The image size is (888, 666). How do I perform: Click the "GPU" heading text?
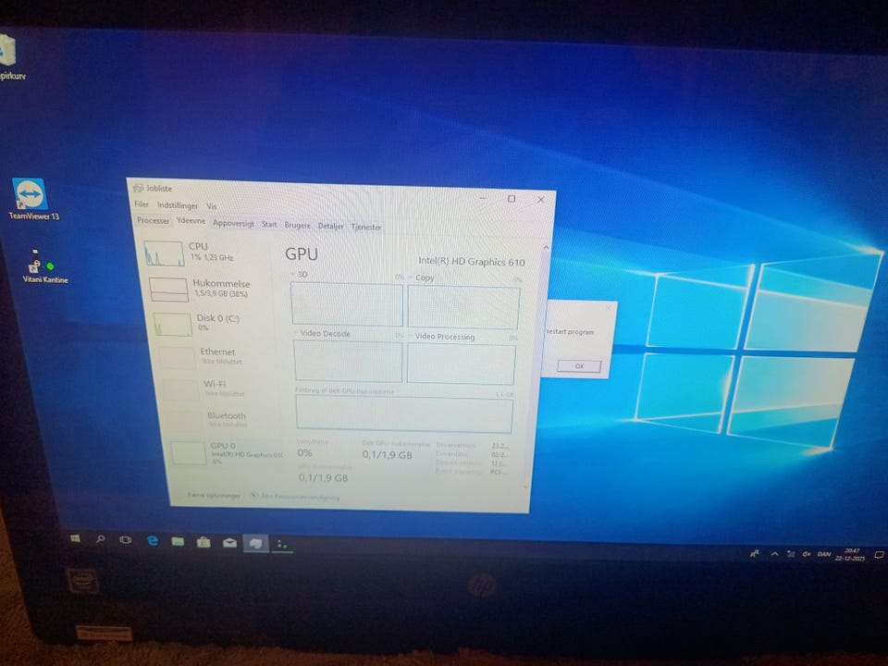302,253
